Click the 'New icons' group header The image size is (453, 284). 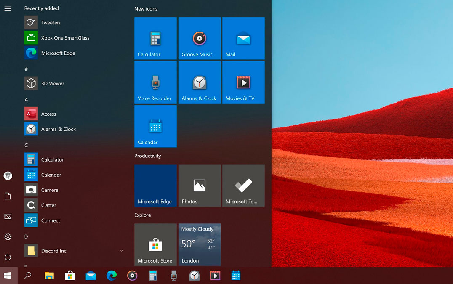[146, 9]
